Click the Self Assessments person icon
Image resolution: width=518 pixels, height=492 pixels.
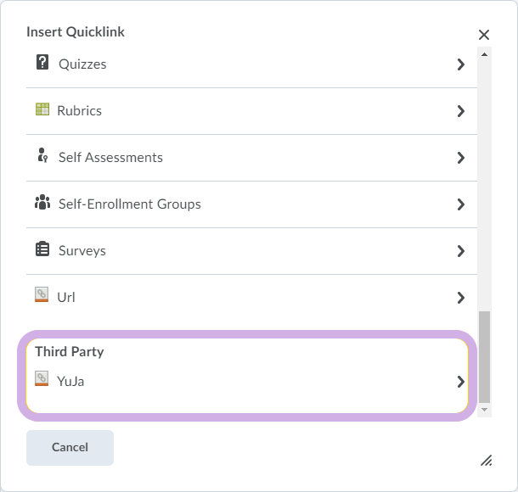pos(43,155)
